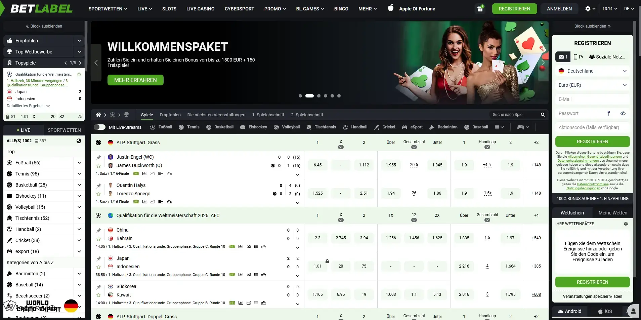The height and width of the screenshot is (320, 641).
Task: Click the E-Mail input field
Action: 592,99
